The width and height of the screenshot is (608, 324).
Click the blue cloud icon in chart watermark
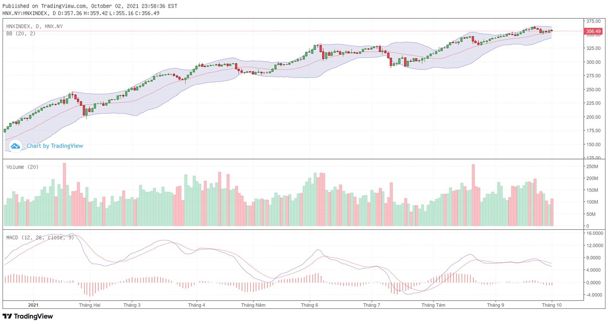tap(15, 146)
